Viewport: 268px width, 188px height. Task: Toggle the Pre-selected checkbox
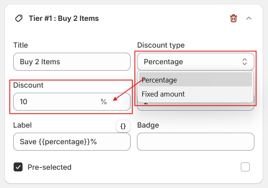point(18,167)
